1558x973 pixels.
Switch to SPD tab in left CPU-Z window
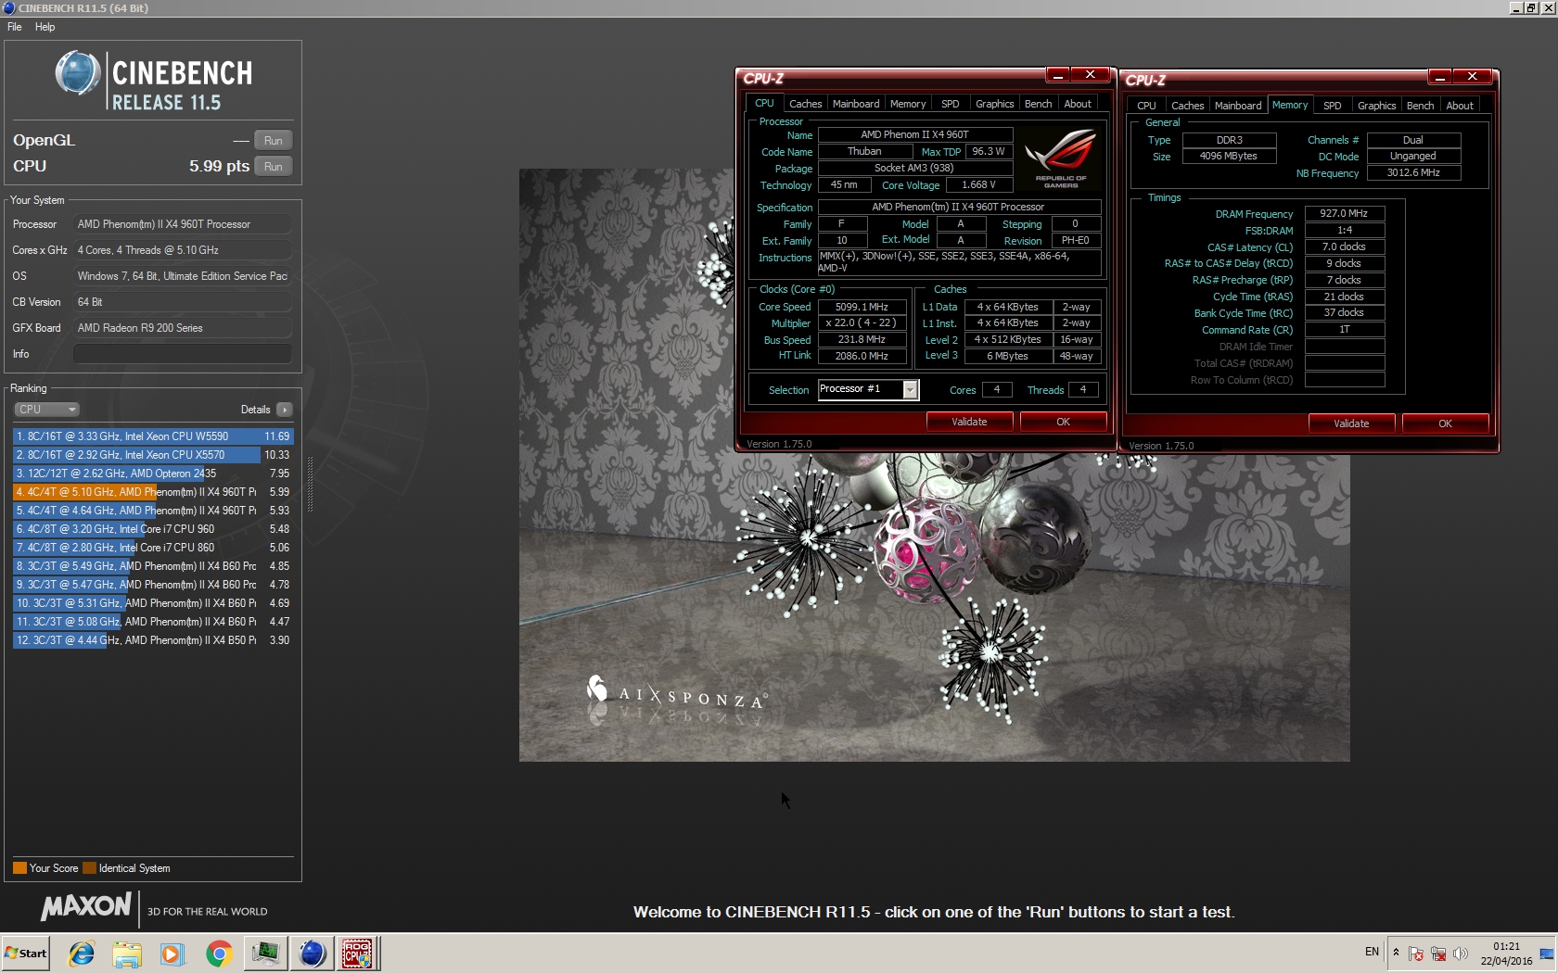coord(950,104)
